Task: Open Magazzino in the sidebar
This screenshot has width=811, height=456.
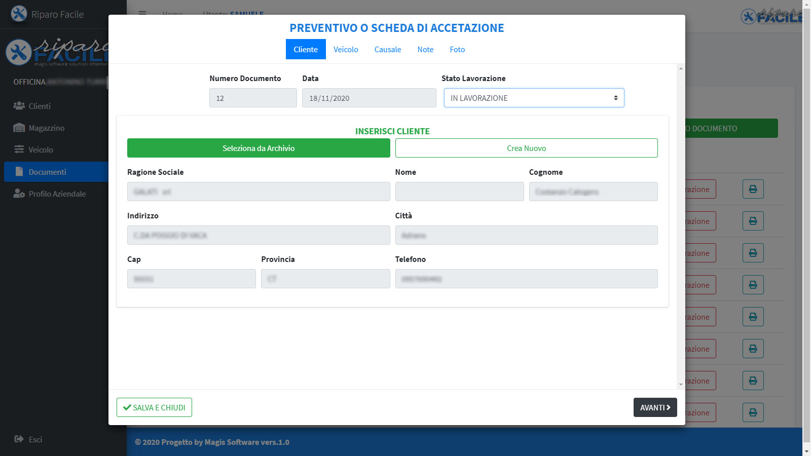Action: click(x=56, y=128)
